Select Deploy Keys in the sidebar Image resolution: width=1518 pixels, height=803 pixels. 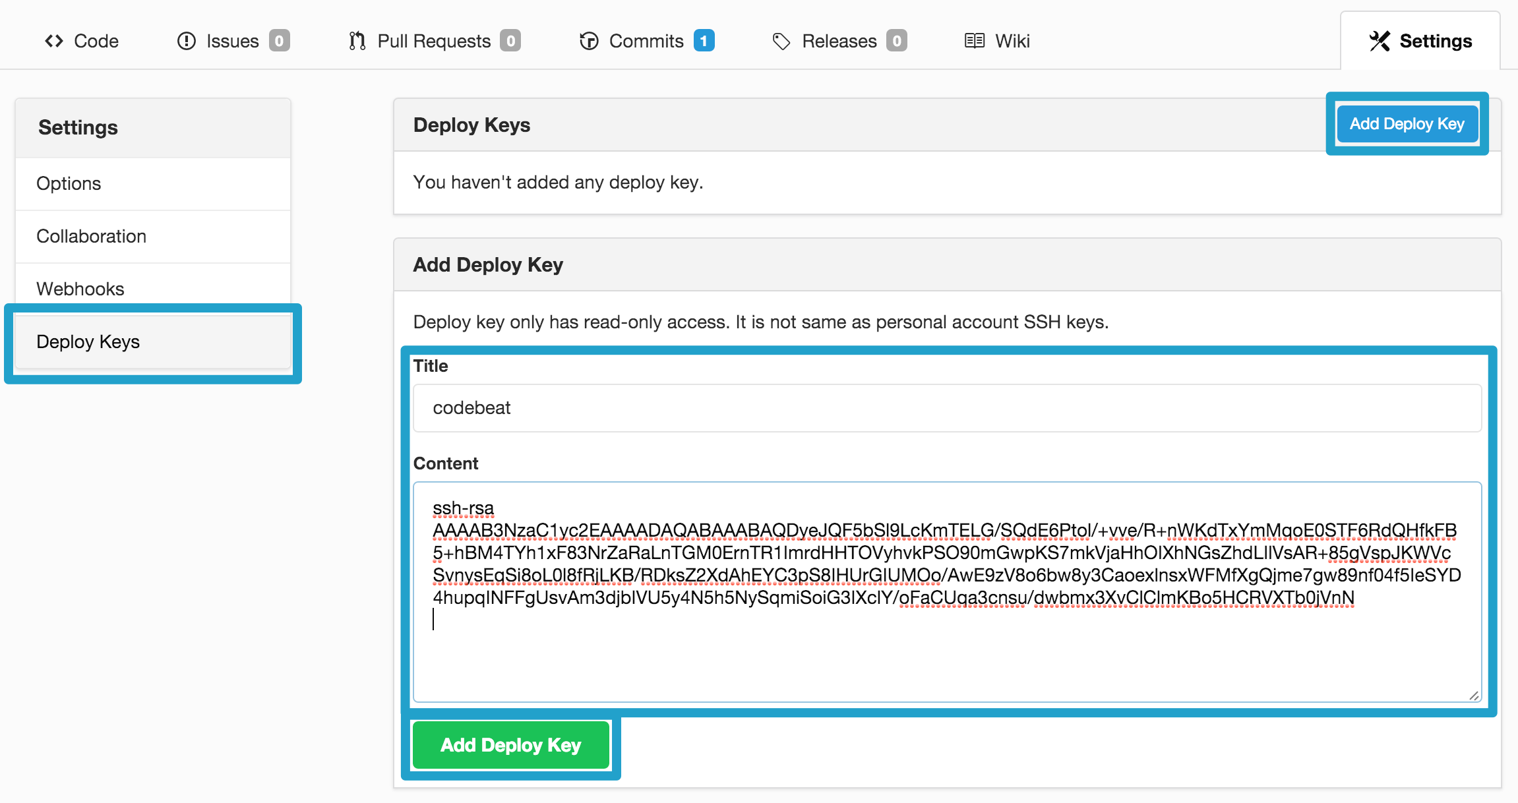88,342
